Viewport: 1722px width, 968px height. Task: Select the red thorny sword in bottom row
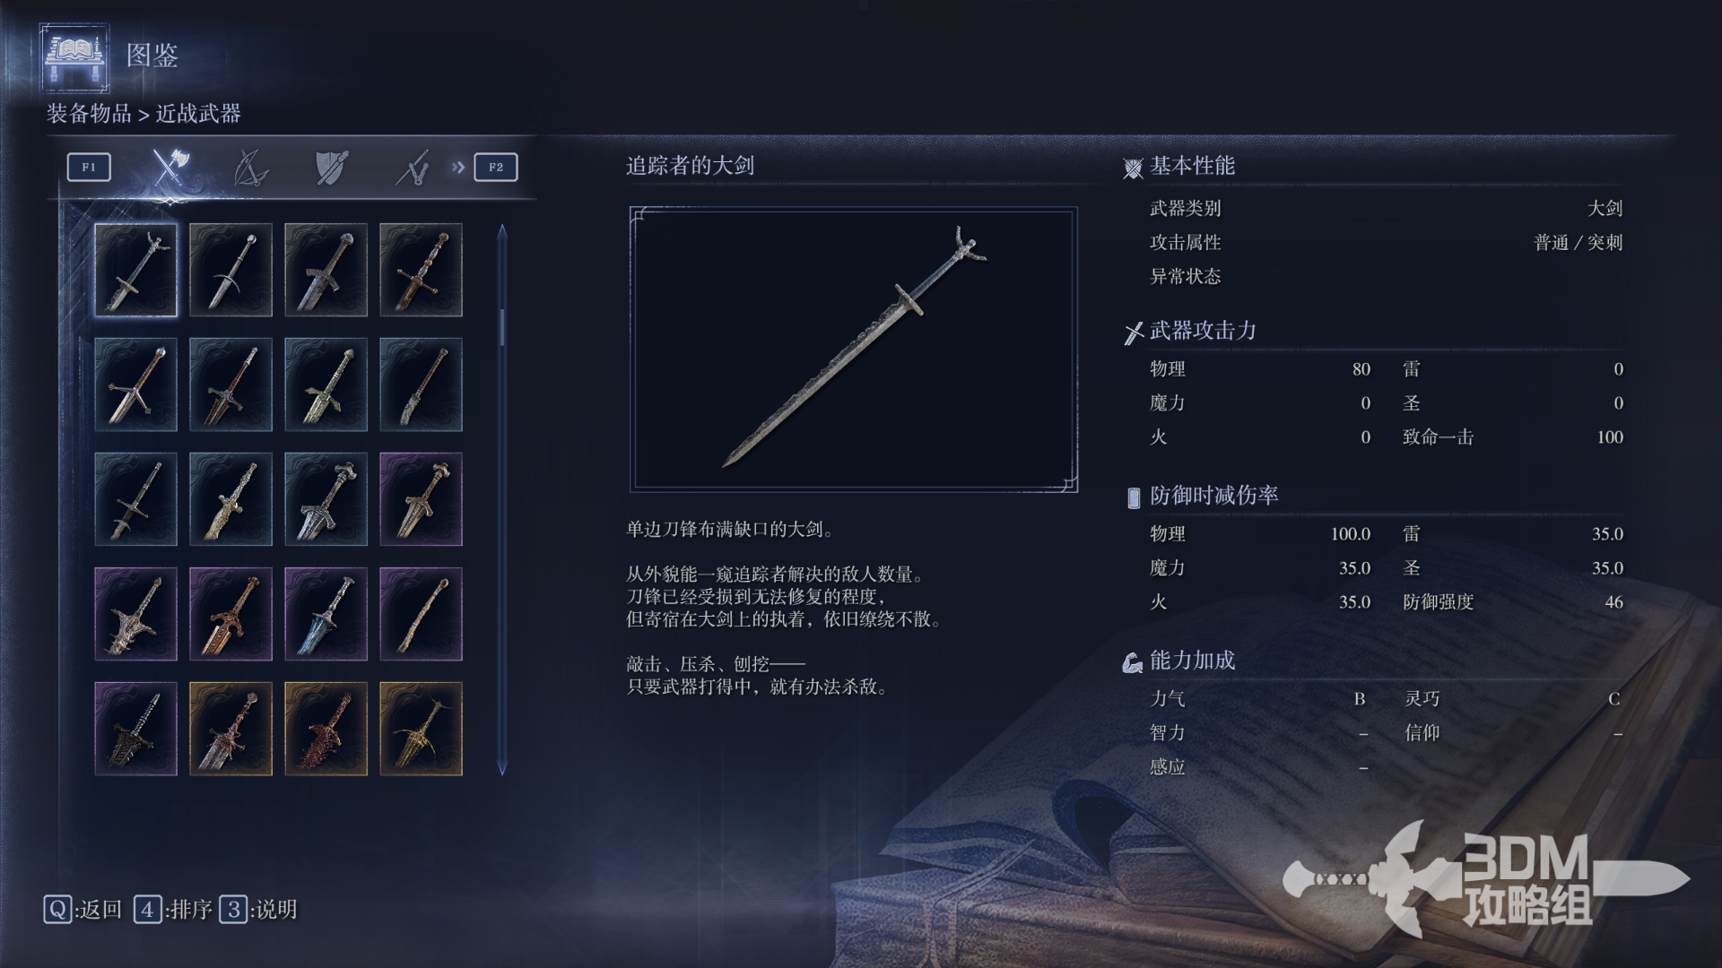(x=326, y=729)
